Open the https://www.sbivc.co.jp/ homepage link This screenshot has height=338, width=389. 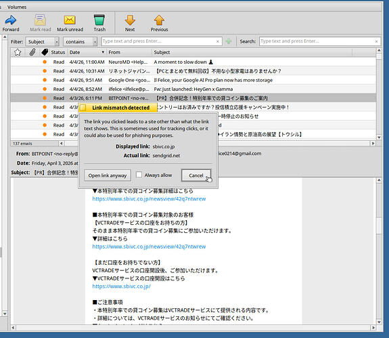[x=121, y=286]
